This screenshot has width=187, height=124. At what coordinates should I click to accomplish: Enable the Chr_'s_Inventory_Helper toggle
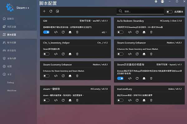point(46,54)
